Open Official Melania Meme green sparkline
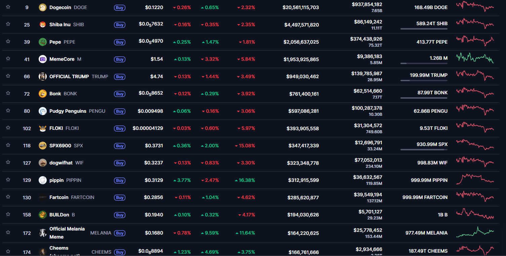The width and height of the screenshot is (506, 256). tap(475, 232)
